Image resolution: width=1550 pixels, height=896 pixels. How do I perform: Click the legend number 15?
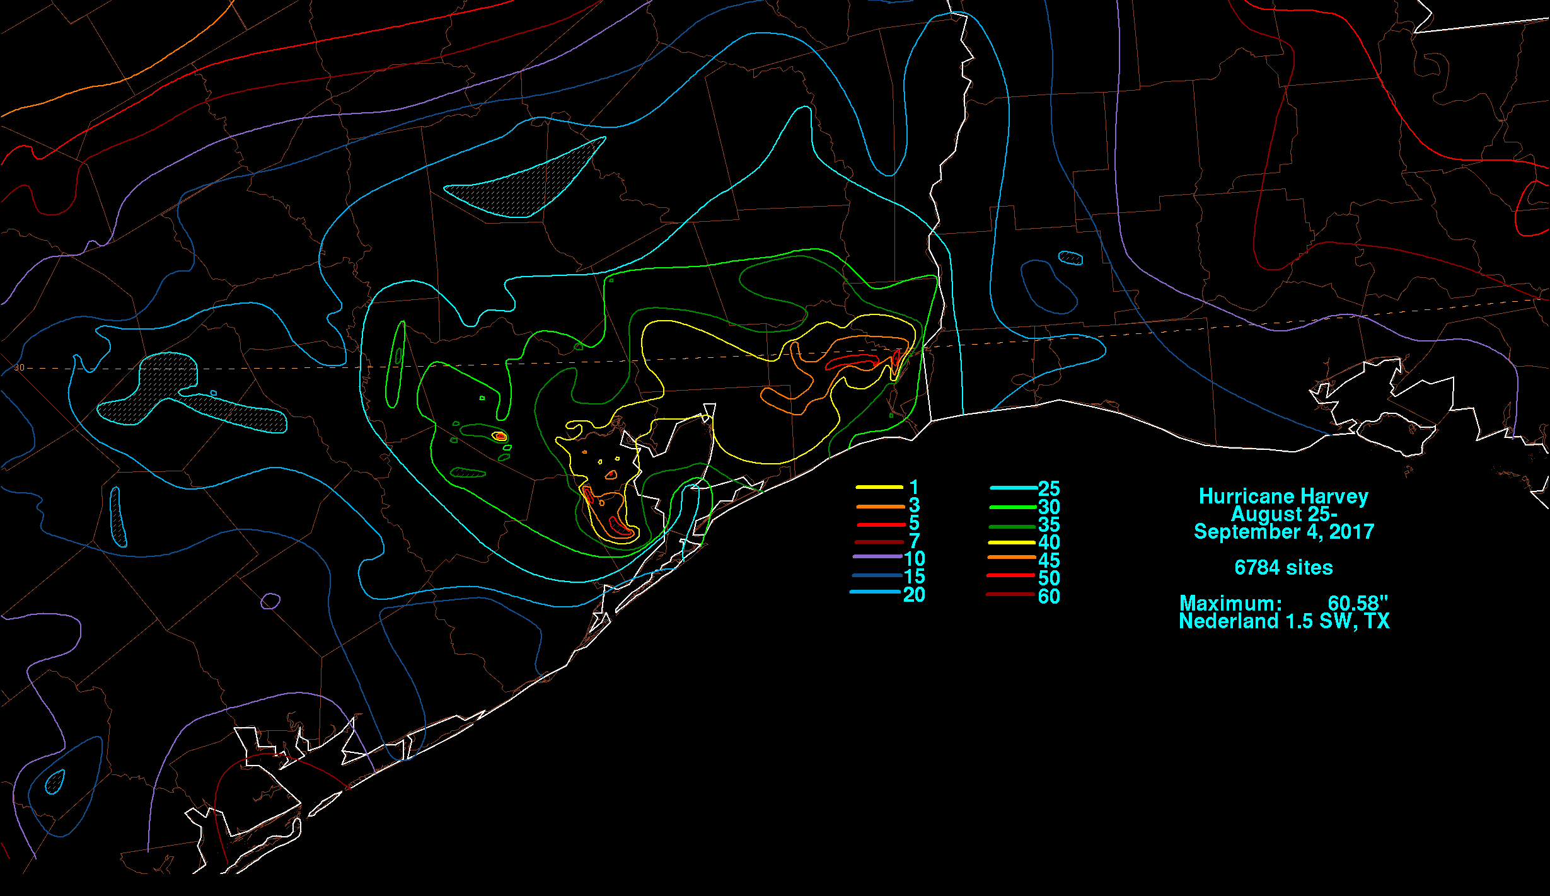pos(914,577)
